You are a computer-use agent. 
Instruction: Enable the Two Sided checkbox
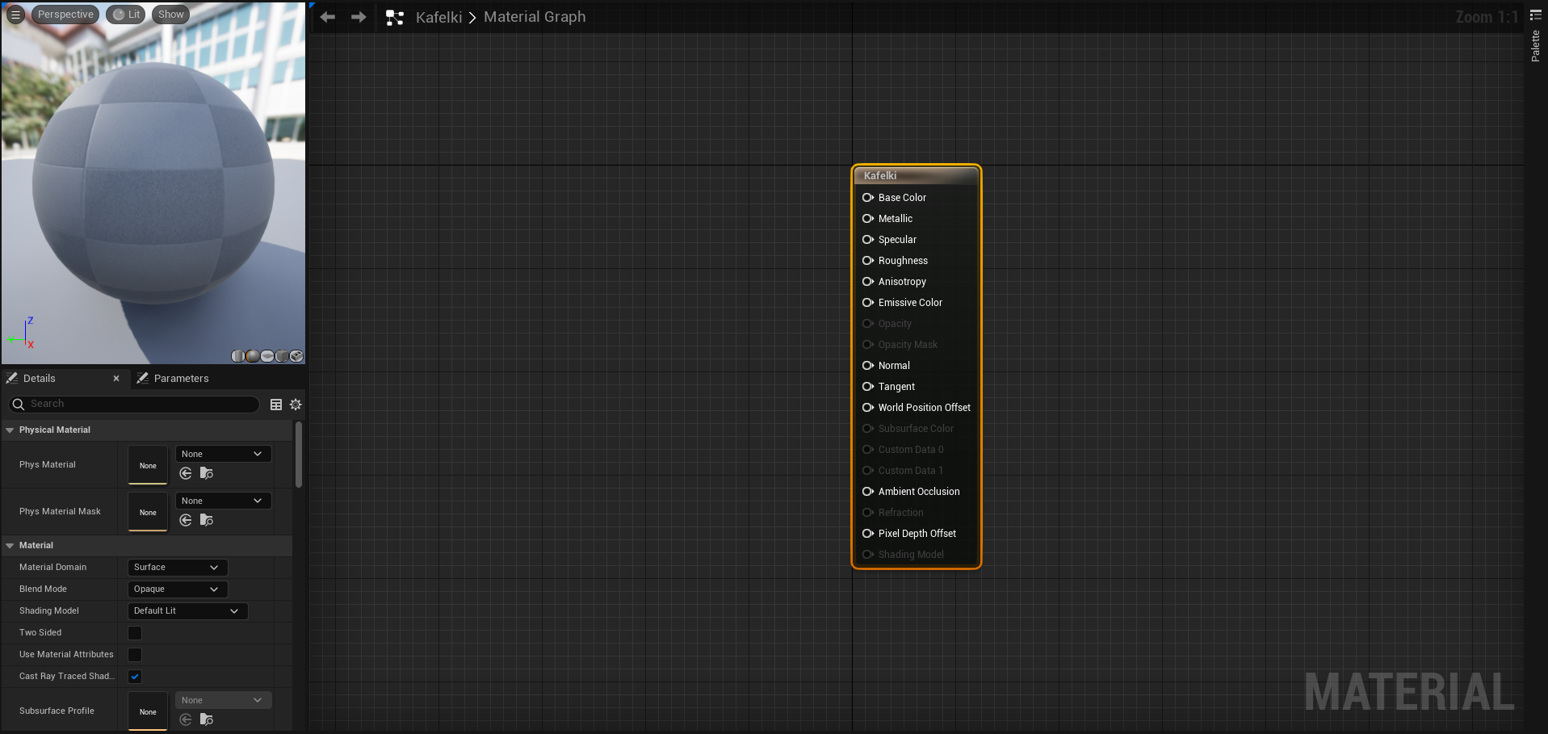pyautogui.click(x=134, y=633)
